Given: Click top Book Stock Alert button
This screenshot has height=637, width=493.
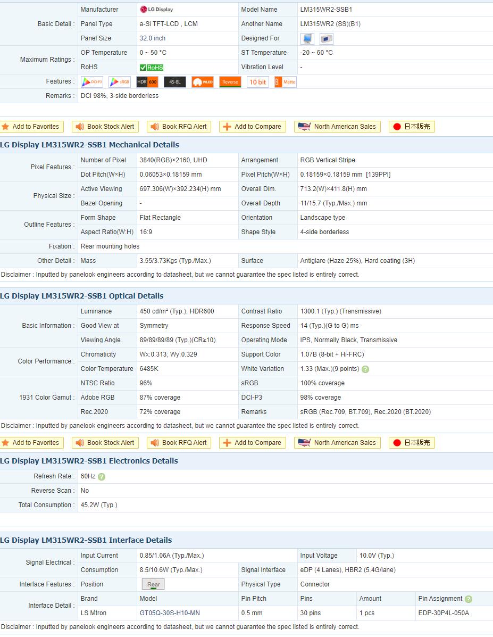Looking at the screenshot, I should 105,127.
